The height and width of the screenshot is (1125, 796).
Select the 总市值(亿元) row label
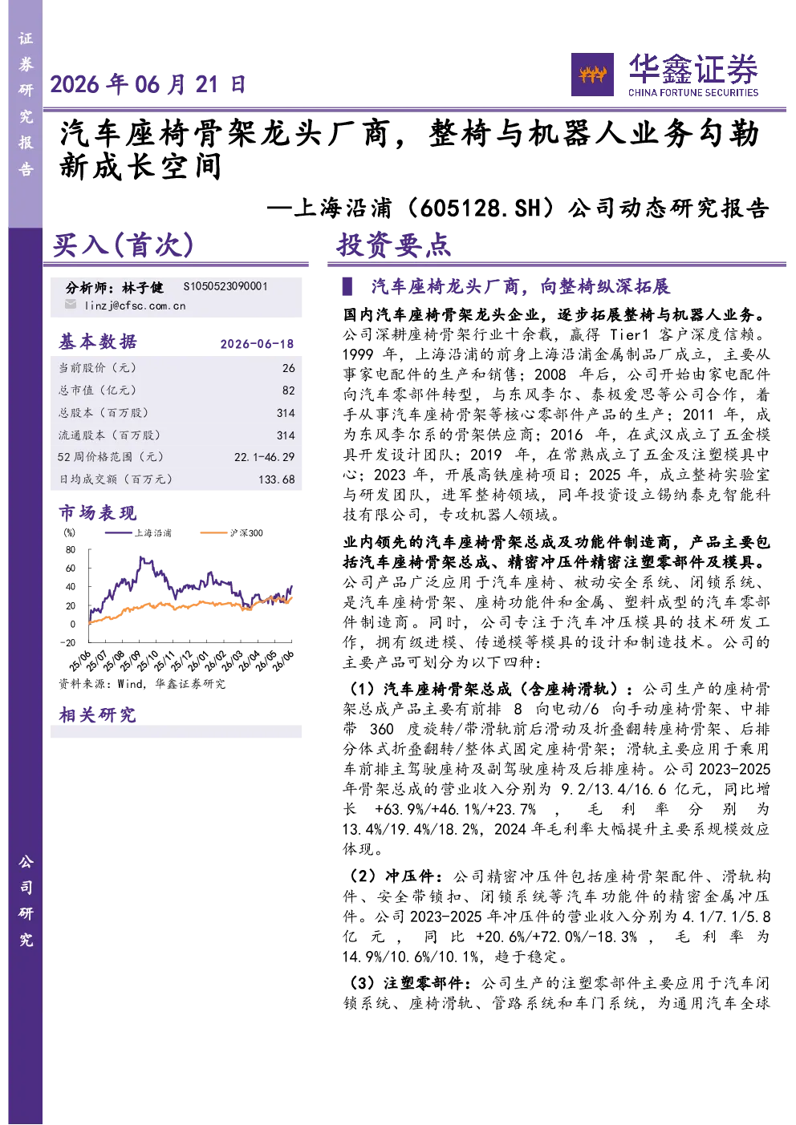97,391
